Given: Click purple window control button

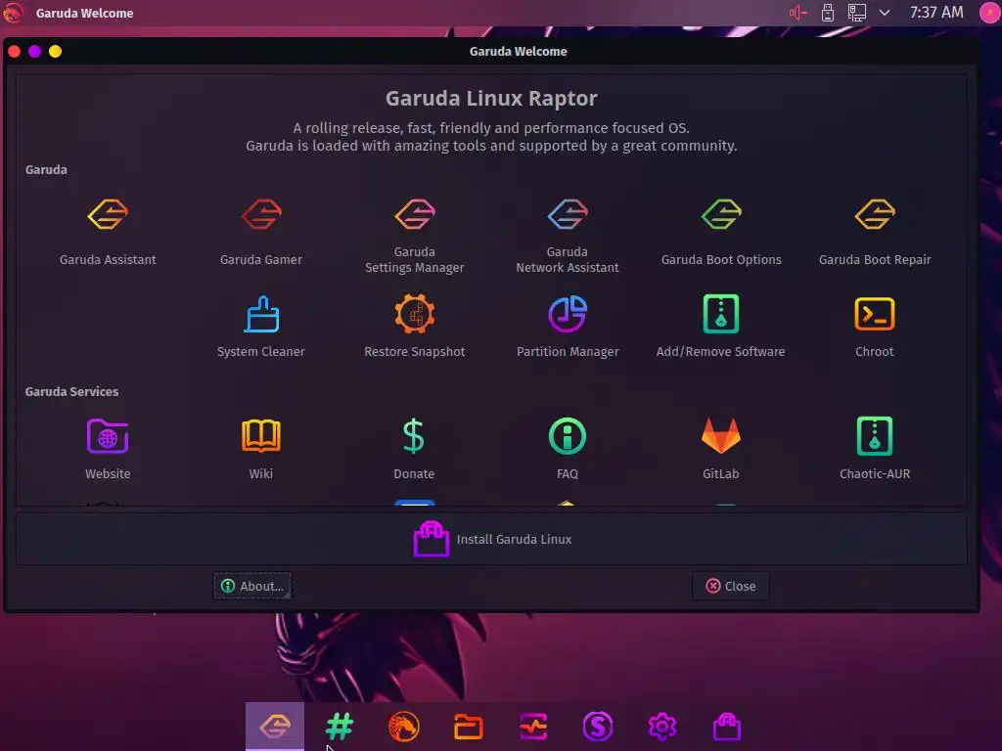Looking at the screenshot, I should click(x=35, y=51).
